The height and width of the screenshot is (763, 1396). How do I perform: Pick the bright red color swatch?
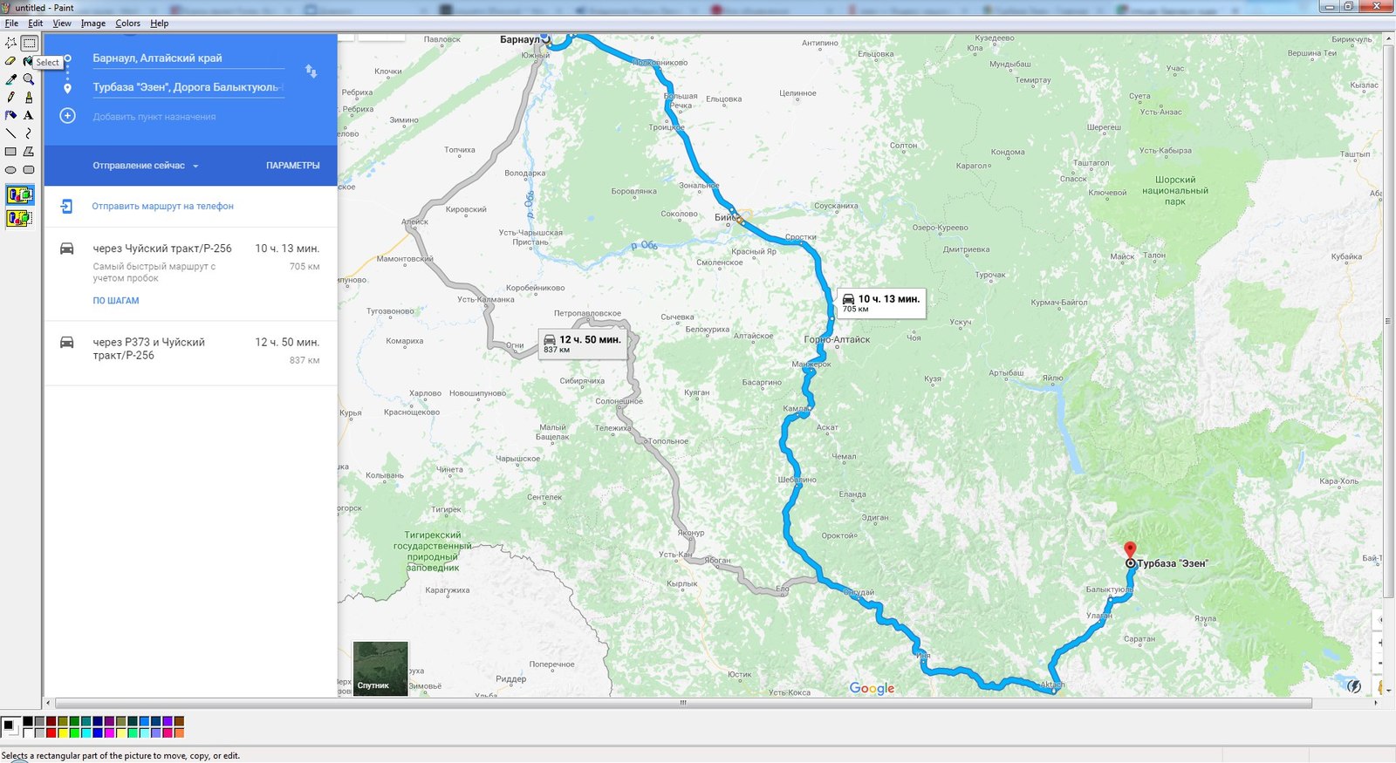click(51, 732)
